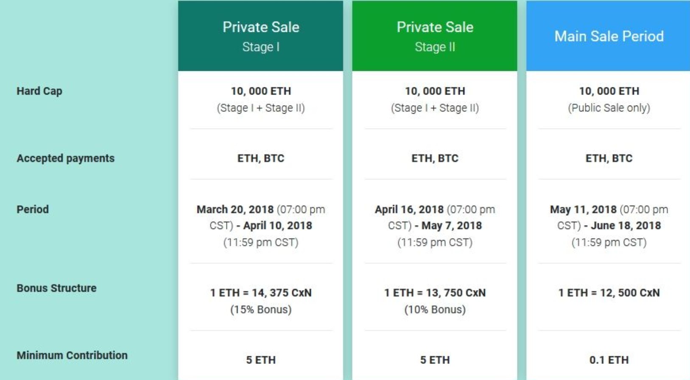Click the March 20, 2018 start date
The width and height of the screenshot is (690, 380).
pos(235,210)
